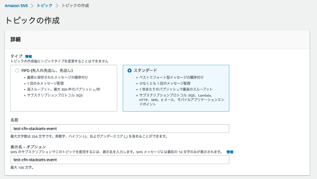317x179 pixels.
Task: Open the Amazon SNS breadcrumb link
Action: coord(16,6)
